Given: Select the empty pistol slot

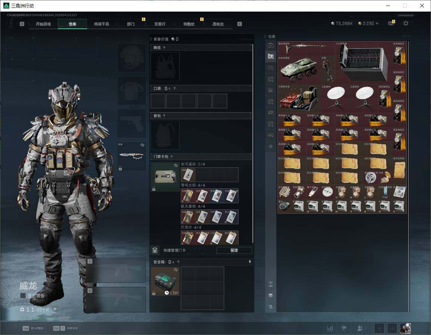Looking at the screenshot, I should [132, 123].
